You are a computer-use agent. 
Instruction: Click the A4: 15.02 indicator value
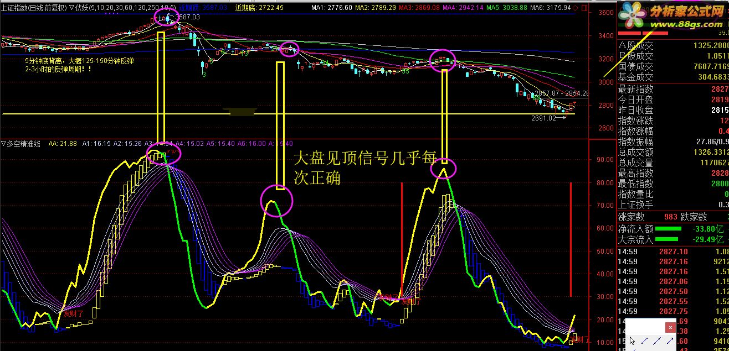[190, 144]
